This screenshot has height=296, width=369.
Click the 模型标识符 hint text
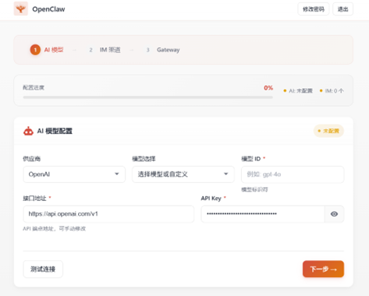254,189
